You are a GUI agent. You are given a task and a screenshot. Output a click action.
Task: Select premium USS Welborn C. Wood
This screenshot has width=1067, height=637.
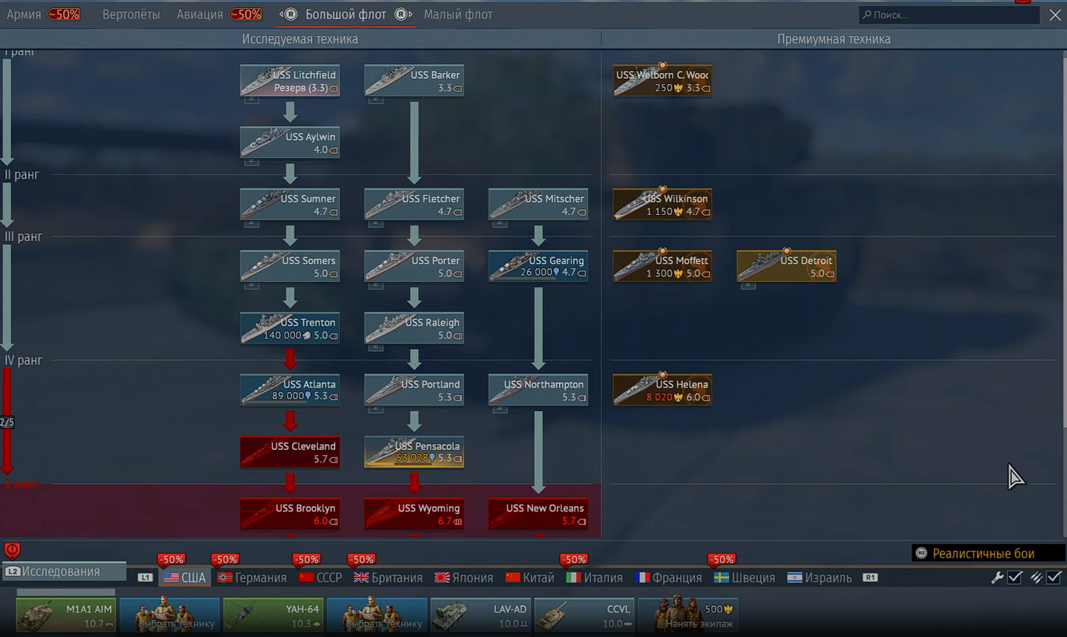tap(662, 80)
